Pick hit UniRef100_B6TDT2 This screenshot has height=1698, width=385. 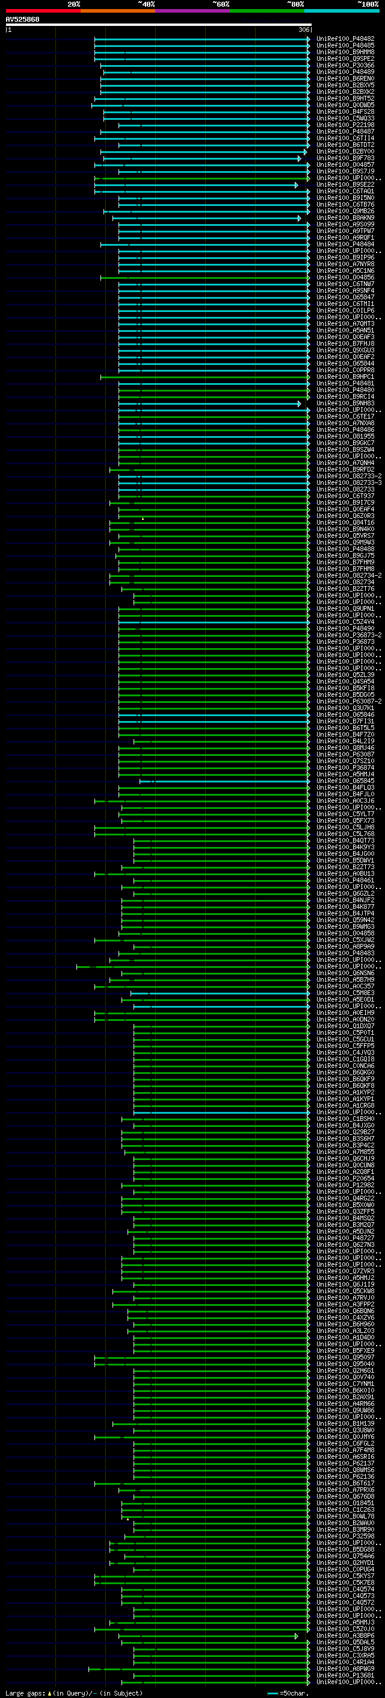coord(345,145)
